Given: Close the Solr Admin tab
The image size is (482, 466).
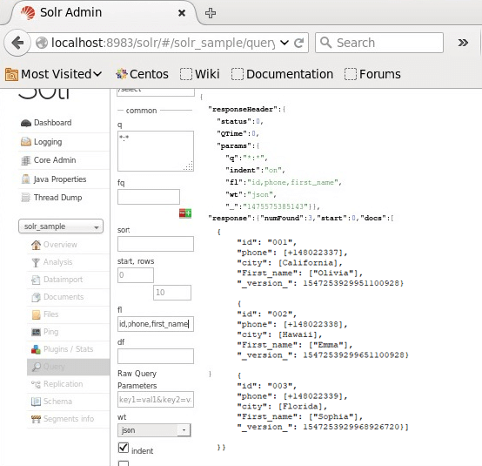Looking at the screenshot, I should tap(182, 13).
